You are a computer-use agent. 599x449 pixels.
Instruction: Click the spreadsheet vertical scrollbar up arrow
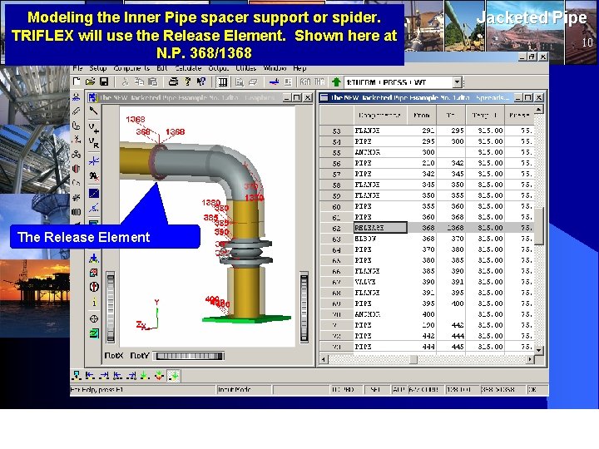(x=538, y=110)
